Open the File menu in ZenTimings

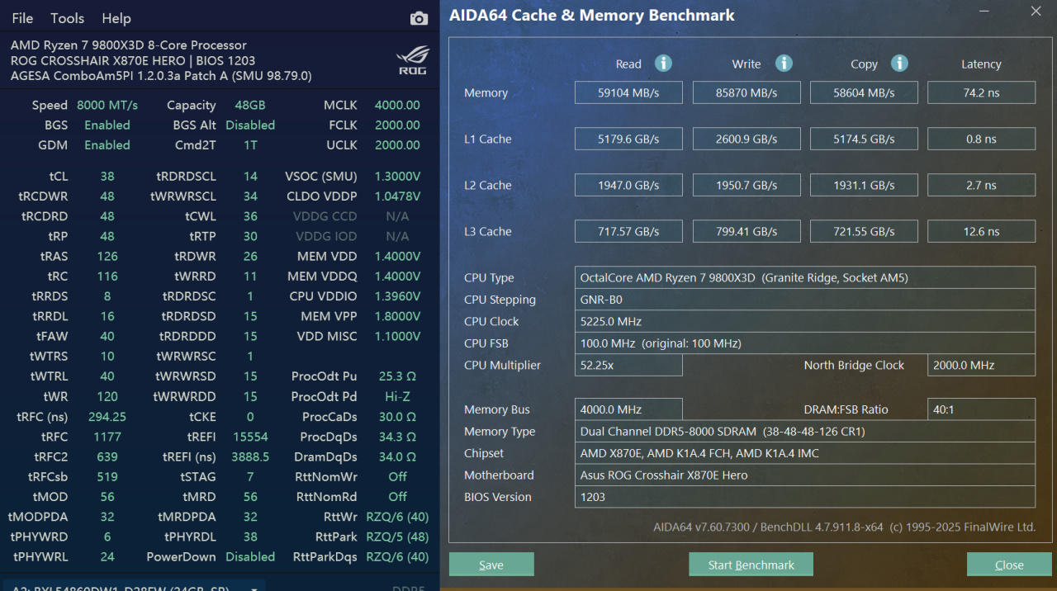22,18
